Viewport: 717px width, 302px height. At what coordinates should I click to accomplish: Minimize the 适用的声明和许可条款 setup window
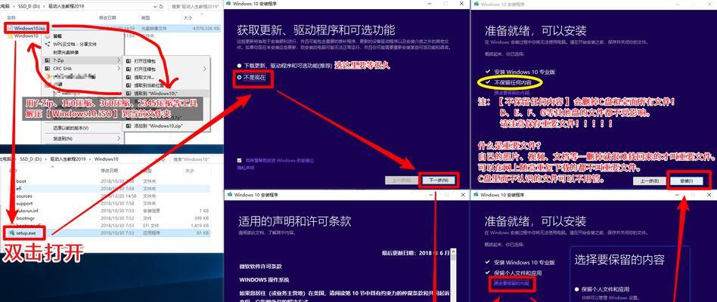pos(432,195)
